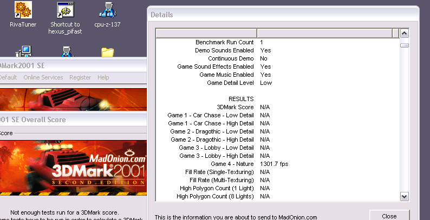This screenshot has height=220, width=430.
Task: Click the 1301.7 fps value
Action: pyautogui.click(x=274, y=164)
